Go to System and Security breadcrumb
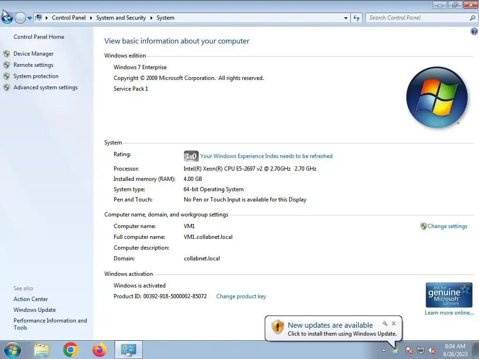 coord(121,18)
